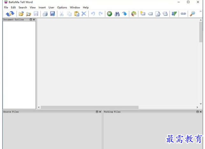Copy using the two-pages icon
The height and width of the screenshot is (149, 205).
click(69, 14)
